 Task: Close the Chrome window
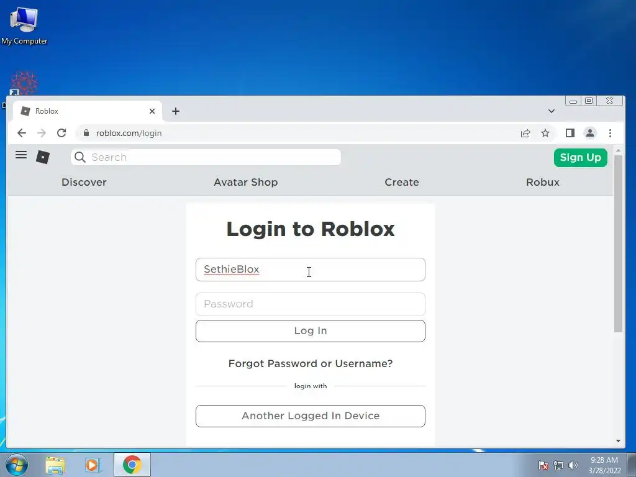[x=609, y=101]
